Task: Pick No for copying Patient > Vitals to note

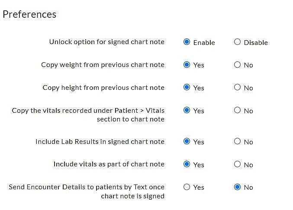Action: point(237,110)
